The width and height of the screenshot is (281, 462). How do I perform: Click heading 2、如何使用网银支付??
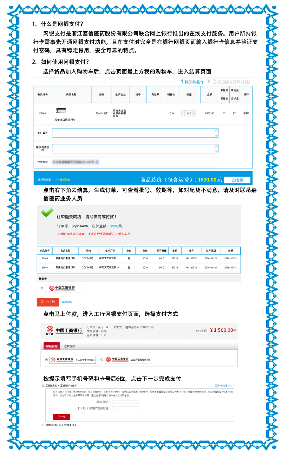point(60,62)
